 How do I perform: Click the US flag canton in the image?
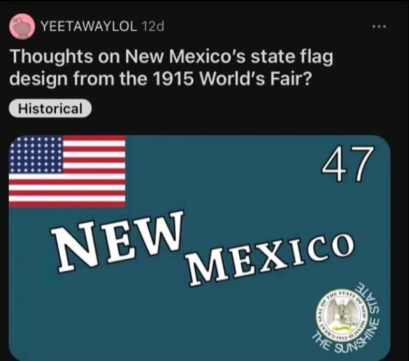click(67, 171)
